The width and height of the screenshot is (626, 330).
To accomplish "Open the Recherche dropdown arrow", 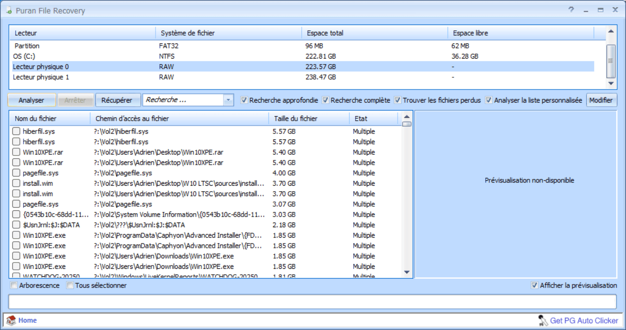I will pos(228,100).
